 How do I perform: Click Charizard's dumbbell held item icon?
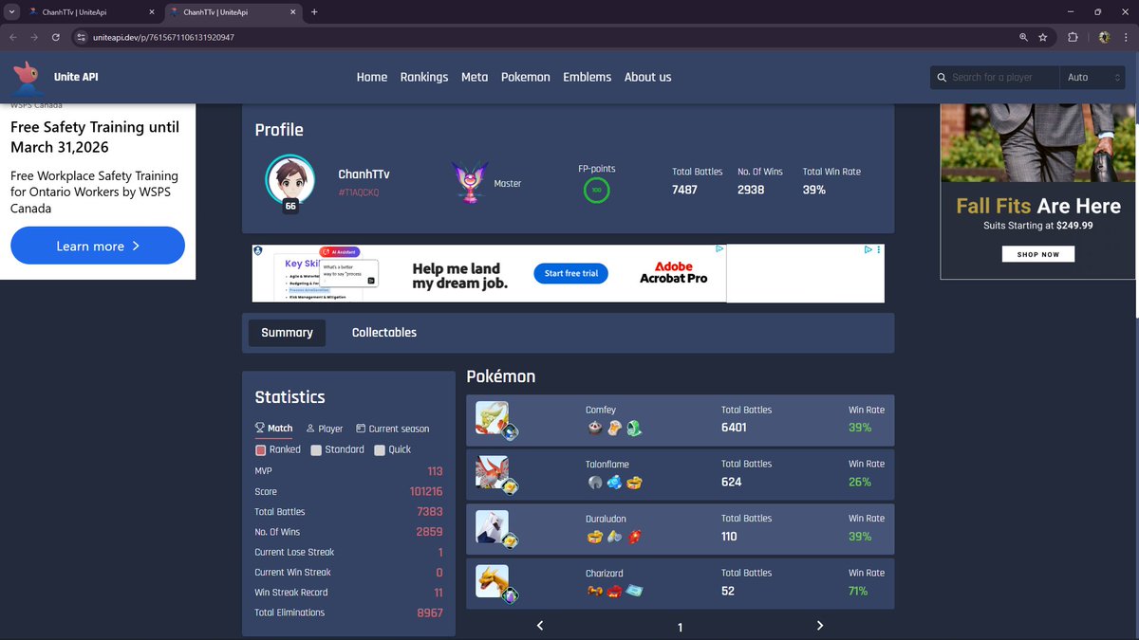click(x=594, y=592)
